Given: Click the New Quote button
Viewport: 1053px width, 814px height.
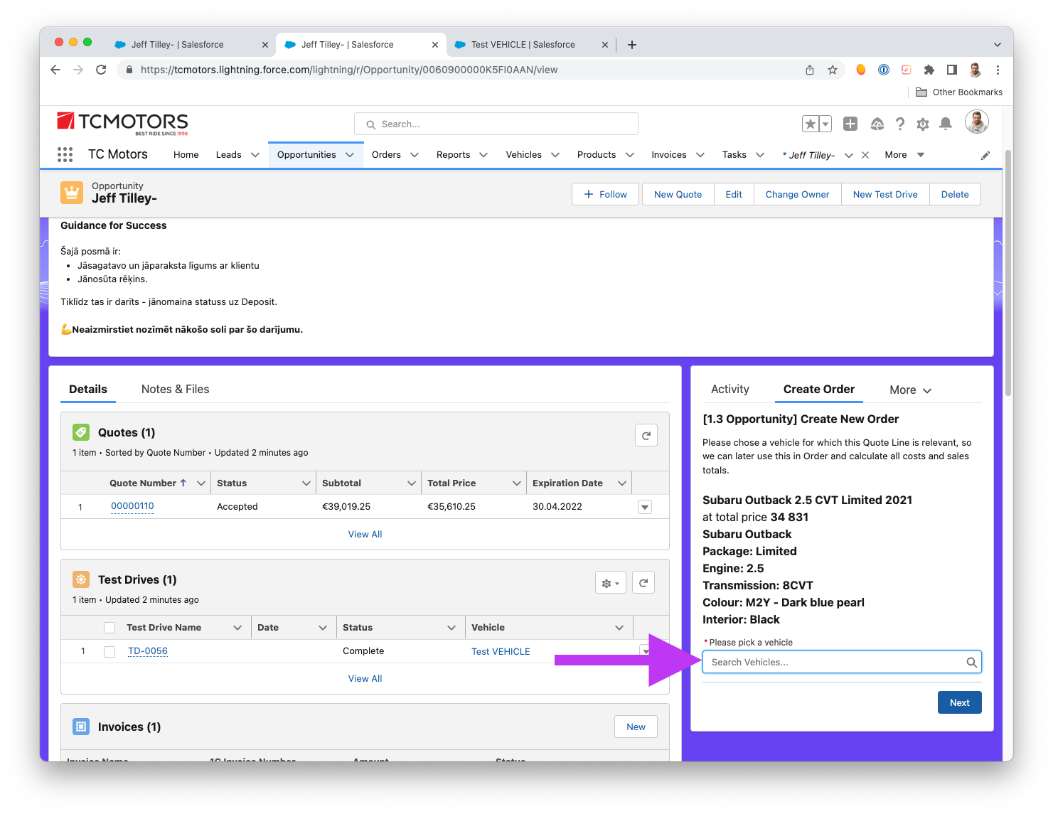Looking at the screenshot, I should point(678,194).
